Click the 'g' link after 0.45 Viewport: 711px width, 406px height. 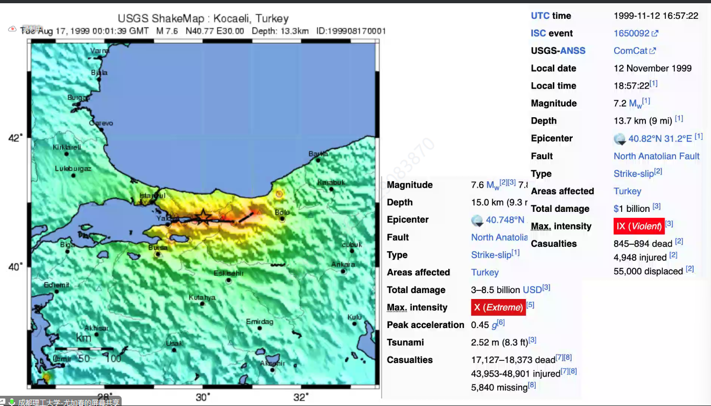pyautogui.click(x=494, y=325)
